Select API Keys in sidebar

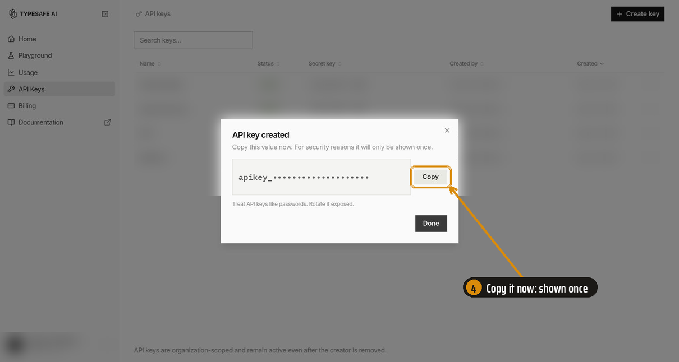[x=59, y=89]
